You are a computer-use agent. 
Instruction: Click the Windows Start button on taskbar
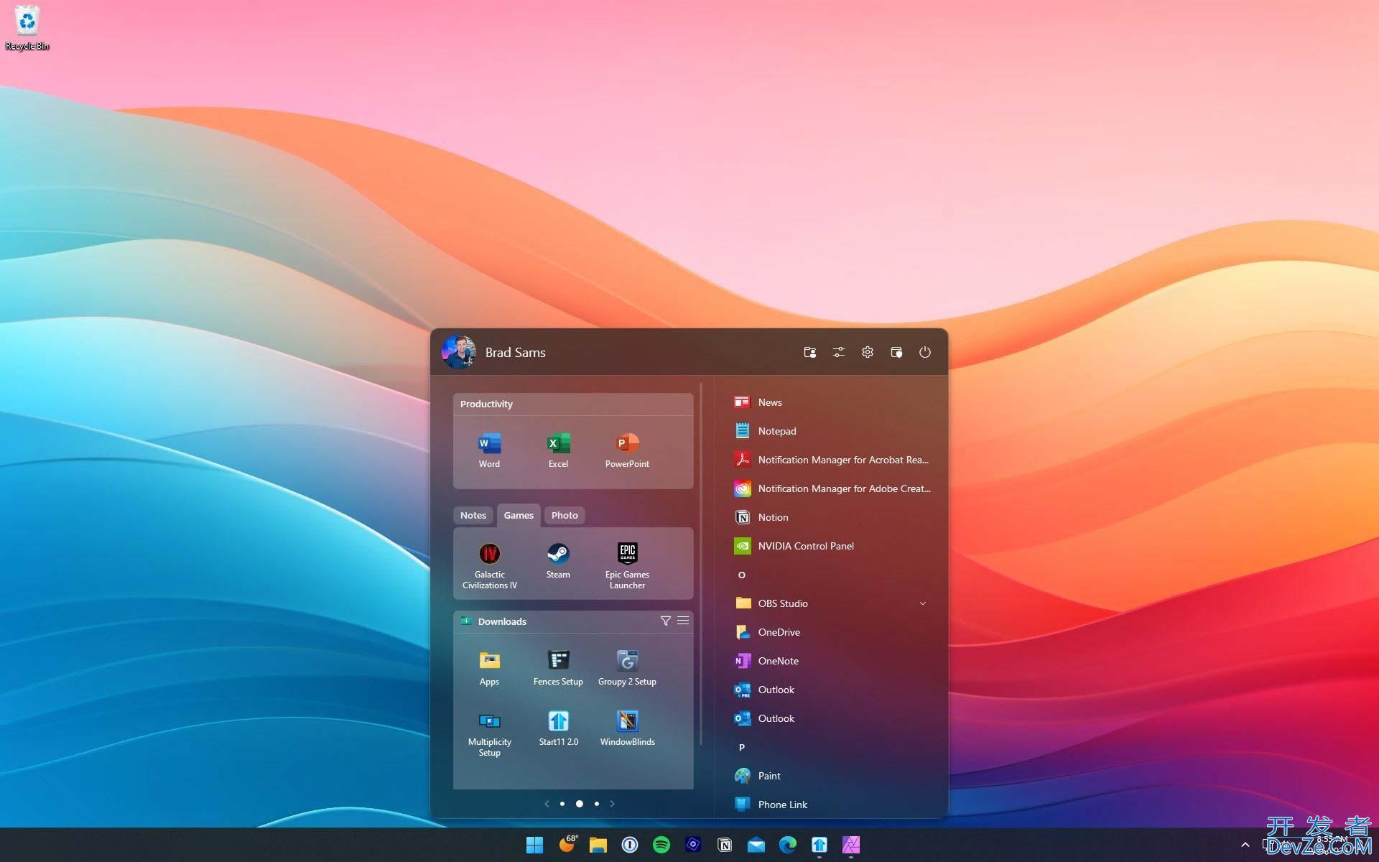pos(534,845)
